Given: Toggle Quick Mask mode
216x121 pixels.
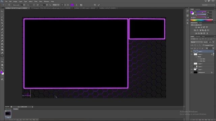Looking at the screenshot, I should pyautogui.click(x=2, y=76).
